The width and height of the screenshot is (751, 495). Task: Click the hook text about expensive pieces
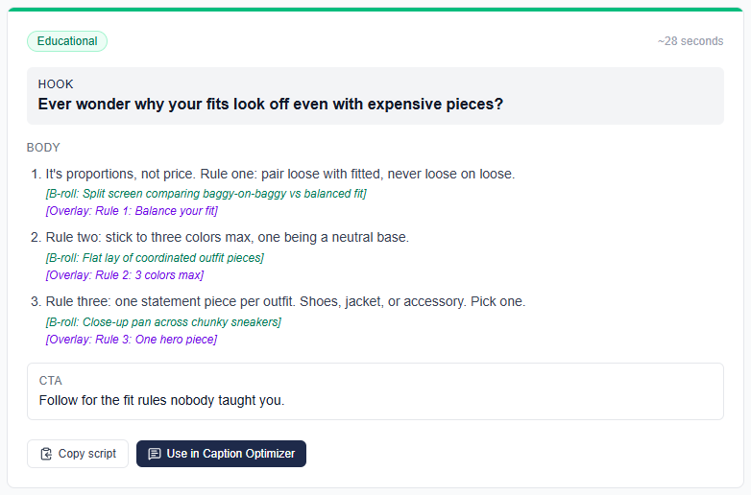[x=271, y=104]
